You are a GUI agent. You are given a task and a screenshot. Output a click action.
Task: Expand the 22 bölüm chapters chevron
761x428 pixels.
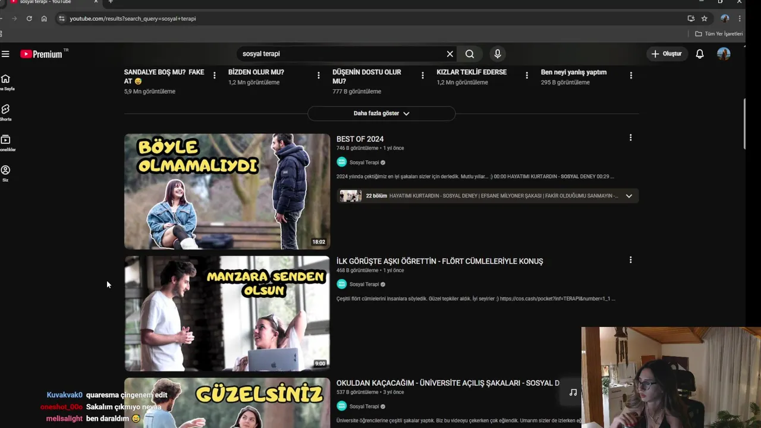[629, 196]
